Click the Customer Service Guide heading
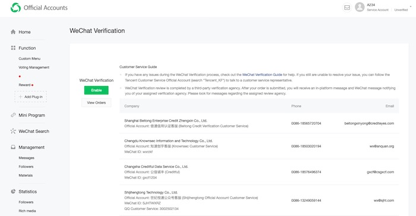The width and height of the screenshot is (416, 216). 138,67
